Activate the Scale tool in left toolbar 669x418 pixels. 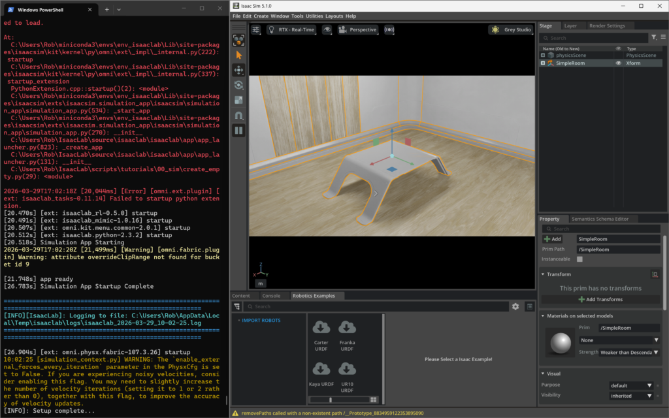239,100
